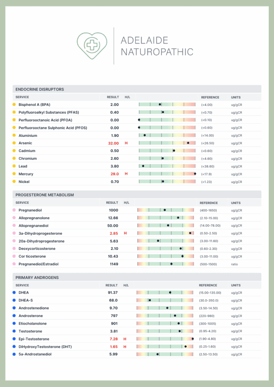Click the red 32.00 Arsenic result value
Screen dimensions: 274x387
[x=114, y=143]
